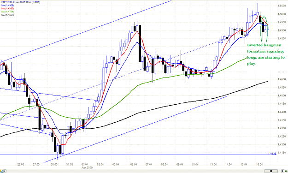The image size is (288, 173).
Task: Click the green arrow icon at scrollbar end
Action: (286, 171)
